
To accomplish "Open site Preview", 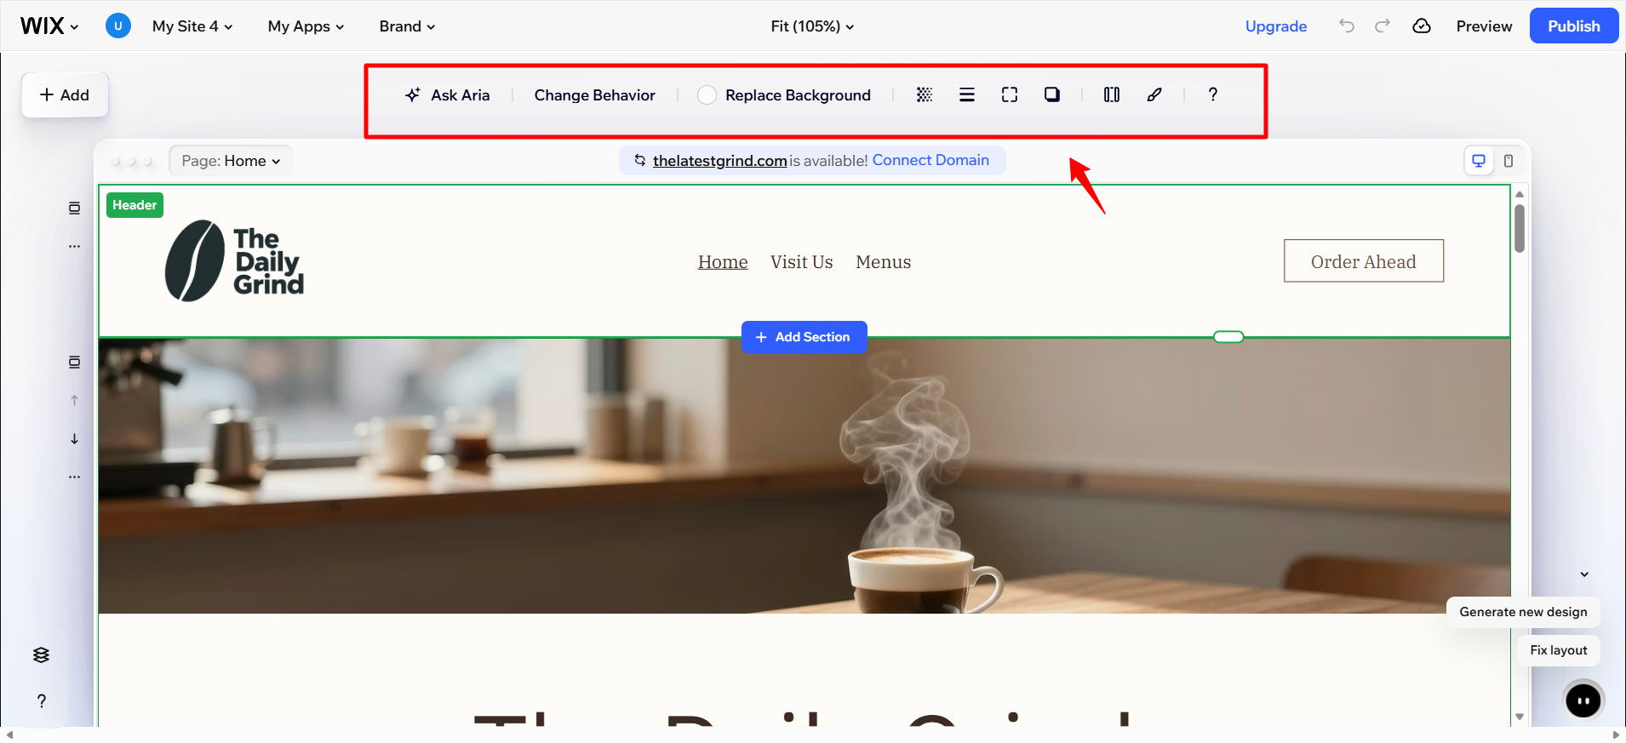I will click(1484, 26).
